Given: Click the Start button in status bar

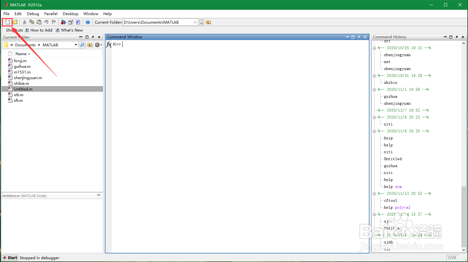Looking at the screenshot, I should (10, 258).
